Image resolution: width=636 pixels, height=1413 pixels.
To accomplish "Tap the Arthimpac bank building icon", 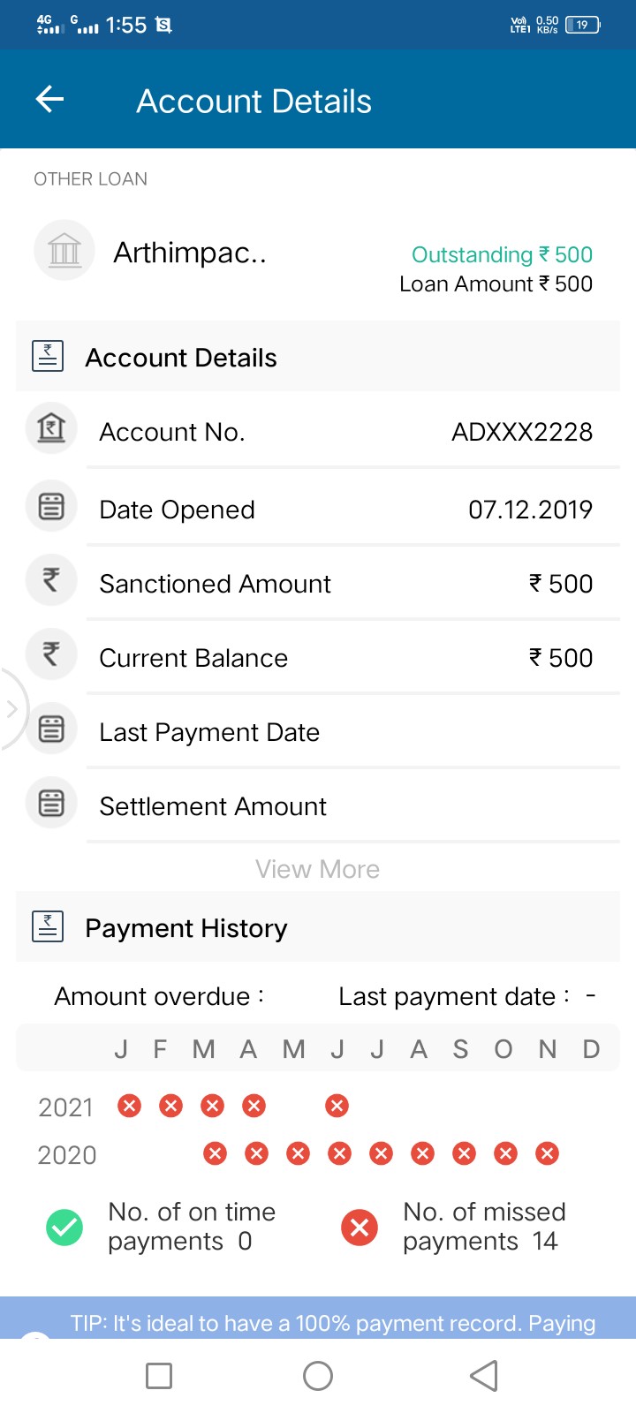I will point(64,251).
